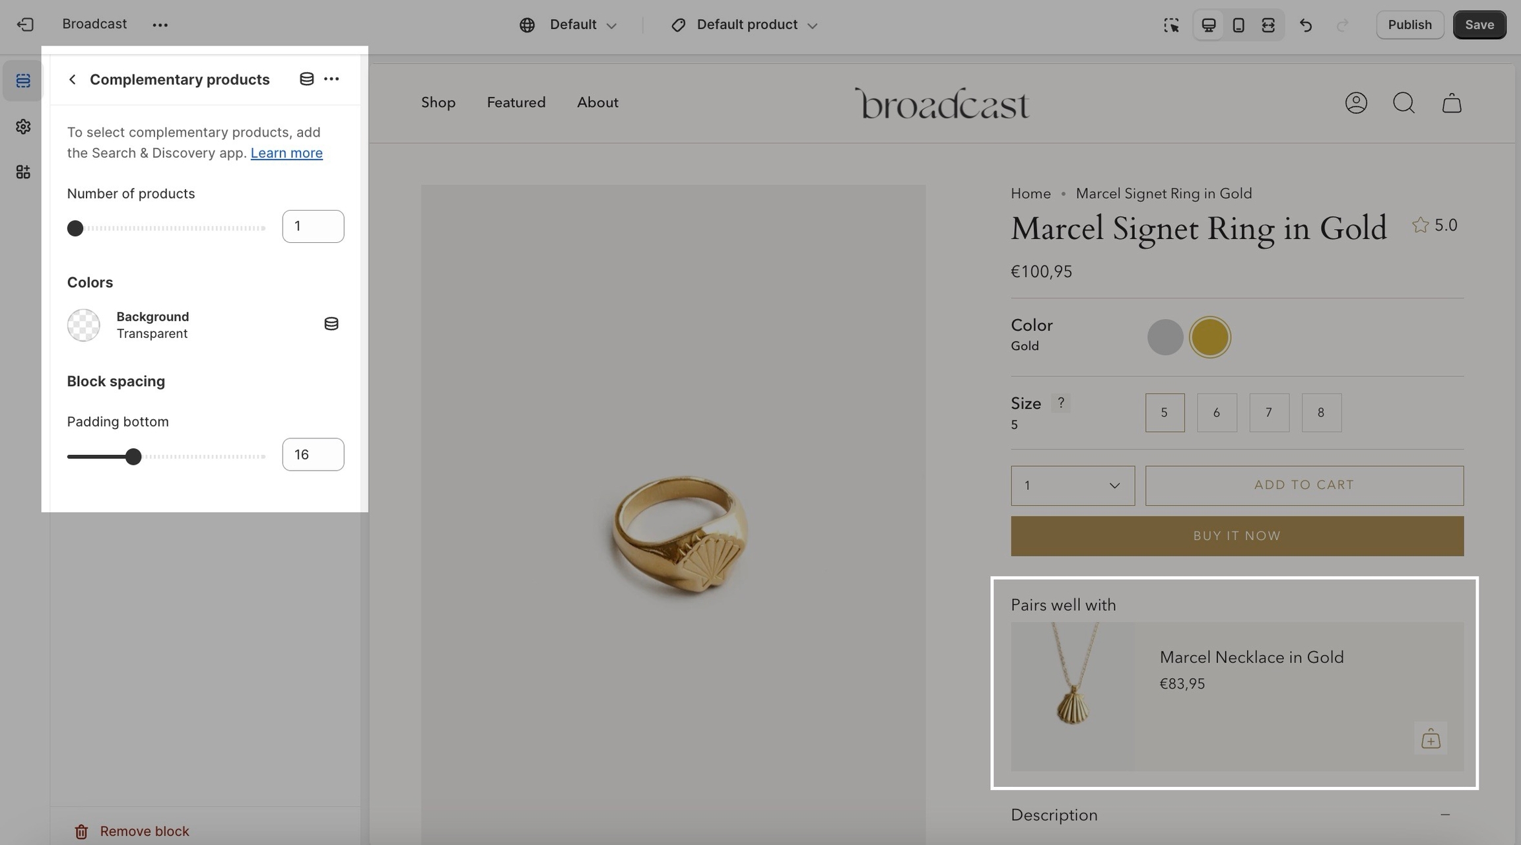Open the Sections panel icon in sidebar

tap(23, 81)
